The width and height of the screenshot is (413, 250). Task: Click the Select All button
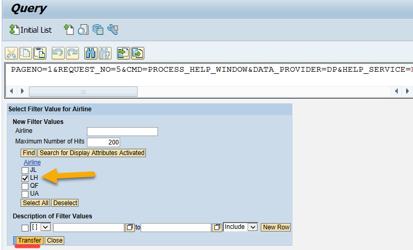(x=35, y=203)
